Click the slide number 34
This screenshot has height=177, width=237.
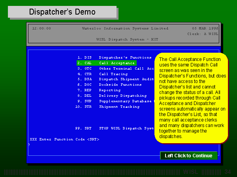(228, 172)
